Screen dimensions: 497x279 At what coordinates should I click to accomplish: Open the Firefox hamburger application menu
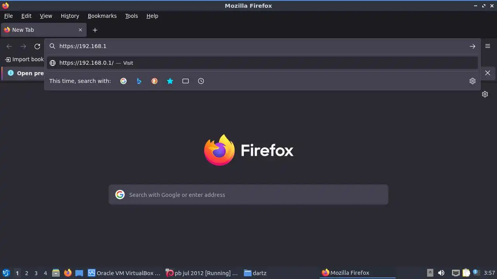coord(488,46)
